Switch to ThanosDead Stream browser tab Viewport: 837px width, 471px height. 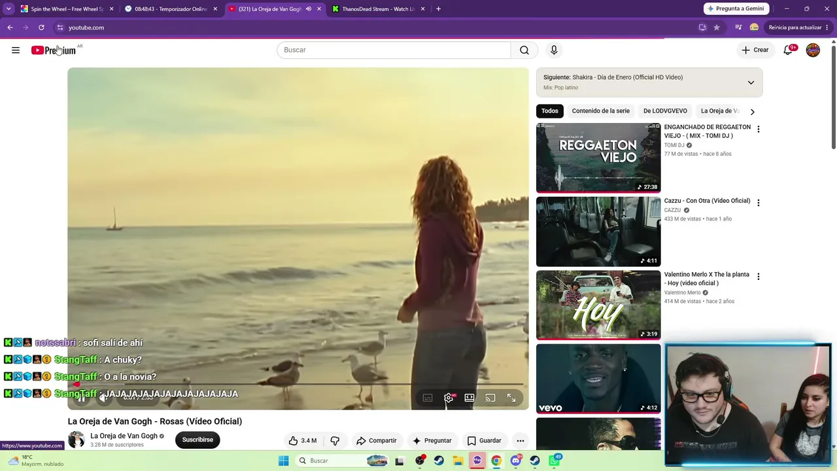click(379, 9)
